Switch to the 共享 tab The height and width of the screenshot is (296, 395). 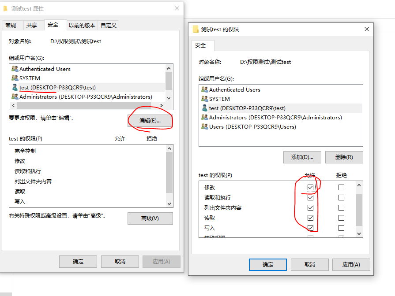pos(32,25)
